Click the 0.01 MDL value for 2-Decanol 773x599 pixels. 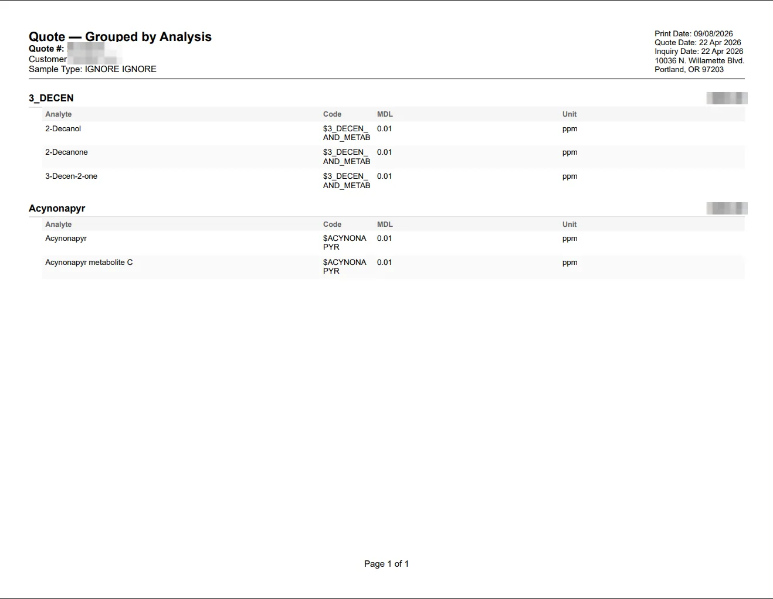[x=384, y=129]
